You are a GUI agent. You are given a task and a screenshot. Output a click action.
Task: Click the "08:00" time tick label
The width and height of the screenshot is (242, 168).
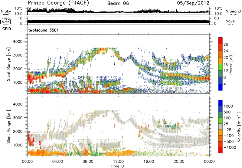(x=88, y=161)
